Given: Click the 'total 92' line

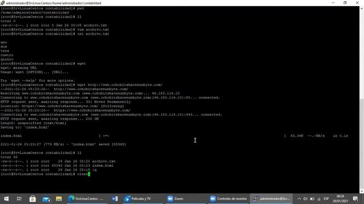Looking at the screenshot, I should point(9,157).
